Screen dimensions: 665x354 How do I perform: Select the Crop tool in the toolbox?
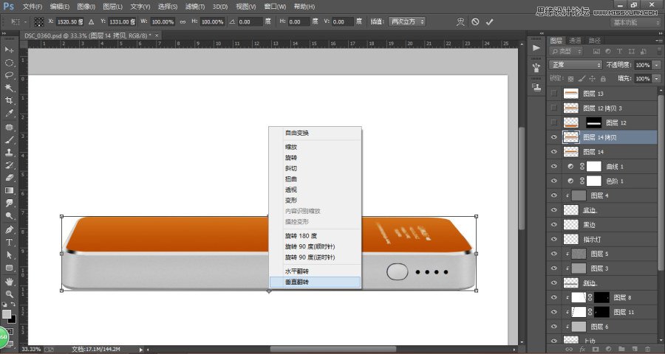tap(10, 100)
